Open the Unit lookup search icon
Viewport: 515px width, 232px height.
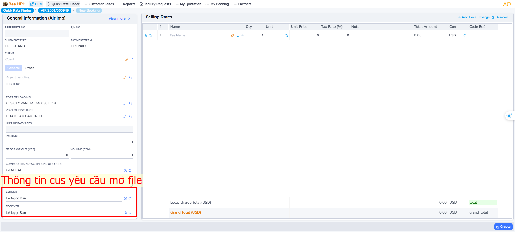286,36
